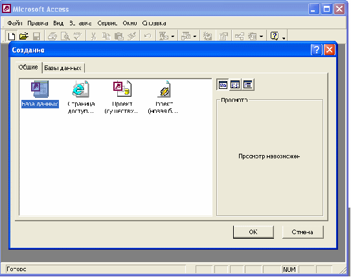Click the Analyze toolbar icon
The width and height of the screenshot is (351, 277).
pos(186,36)
